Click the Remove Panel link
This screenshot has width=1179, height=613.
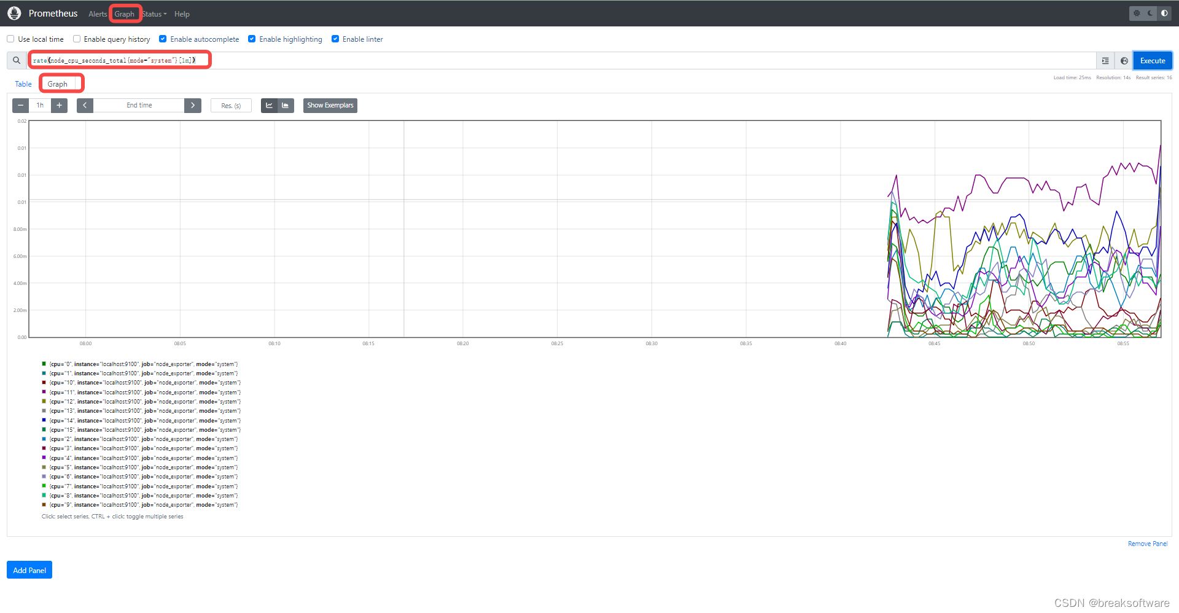(x=1148, y=544)
